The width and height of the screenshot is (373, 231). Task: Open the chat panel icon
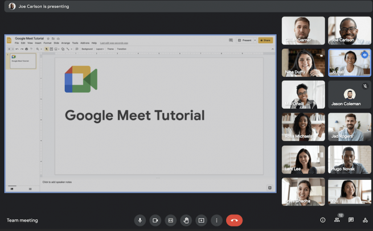click(351, 220)
